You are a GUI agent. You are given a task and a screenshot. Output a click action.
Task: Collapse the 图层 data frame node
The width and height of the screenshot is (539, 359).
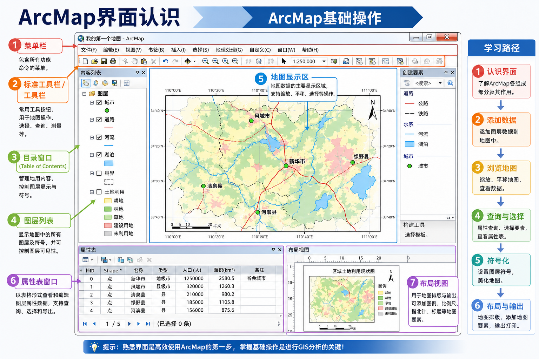[84, 94]
